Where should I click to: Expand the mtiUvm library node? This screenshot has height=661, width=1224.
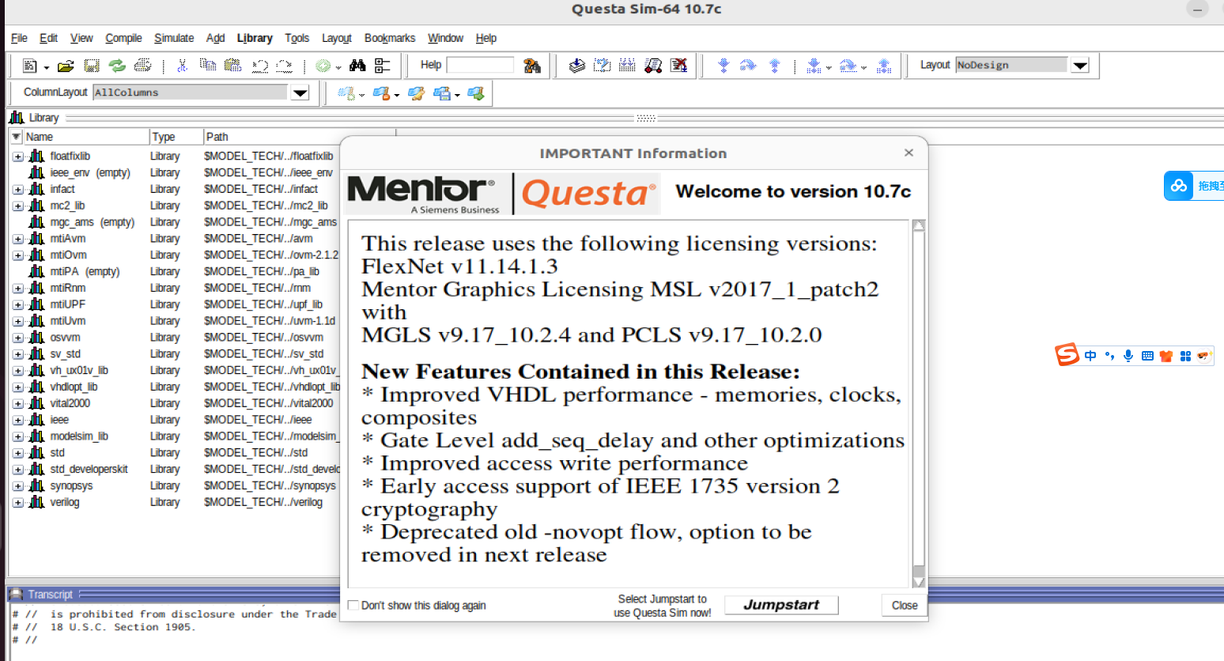pos(17,321)
